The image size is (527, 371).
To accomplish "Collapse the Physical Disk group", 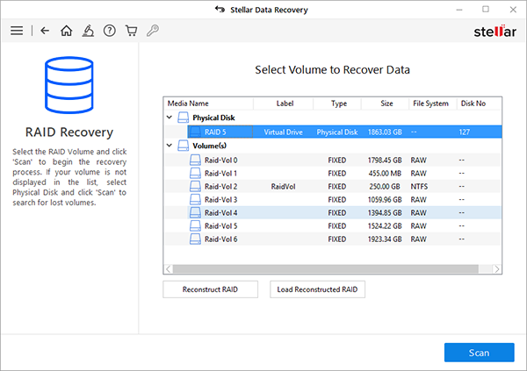I will click(169, 118).
